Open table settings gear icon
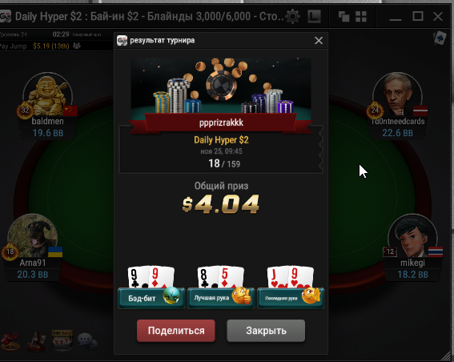The height and width of the screenshot is (362, 454). pyautogui.click(x=292, y=16)
